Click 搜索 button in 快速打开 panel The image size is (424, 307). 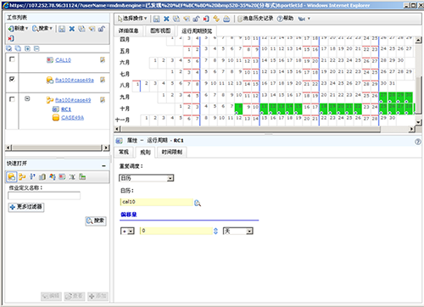[96, 220]
